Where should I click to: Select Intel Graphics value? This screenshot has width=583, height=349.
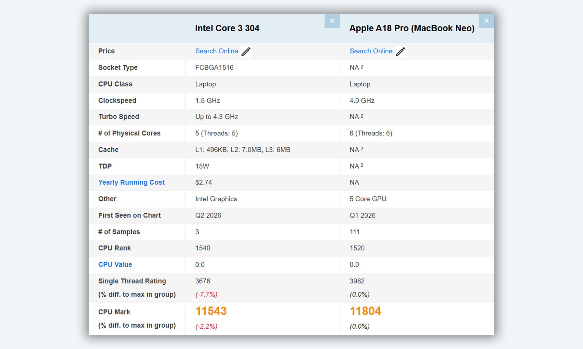pos(216,199)
